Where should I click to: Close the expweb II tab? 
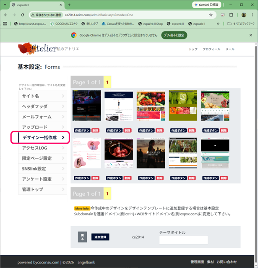click(x=60, y=5)
